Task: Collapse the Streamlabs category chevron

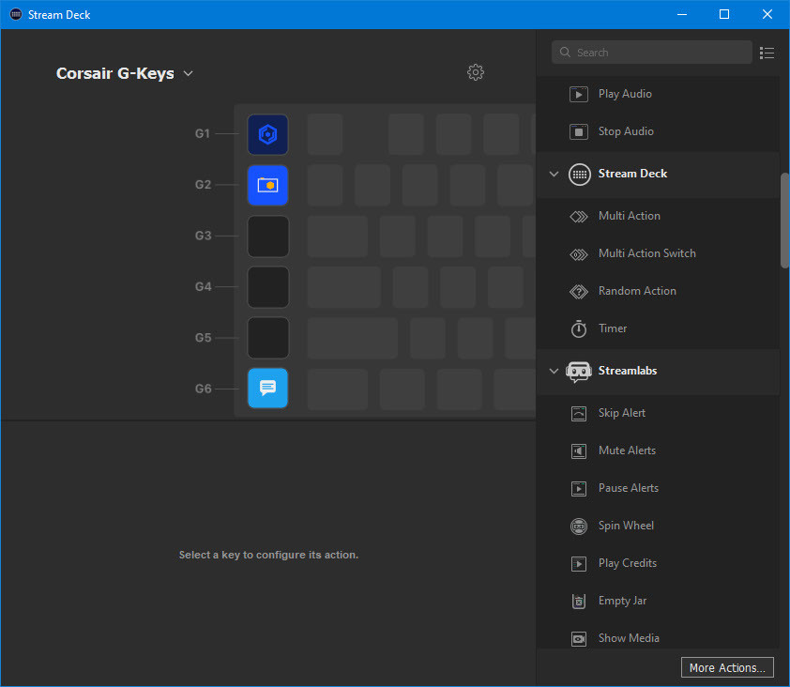Action: point(554,371)
